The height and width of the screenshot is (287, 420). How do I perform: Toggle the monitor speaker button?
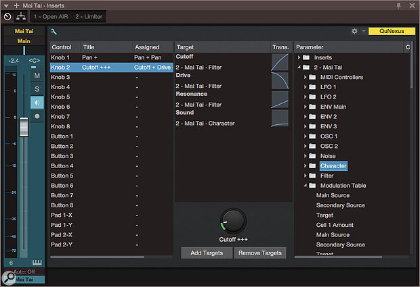pyautogui.click(x=37, y=103)
